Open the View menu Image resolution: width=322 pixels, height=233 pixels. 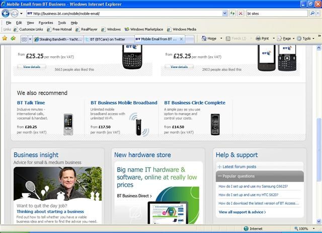click(x=30, y=23)
